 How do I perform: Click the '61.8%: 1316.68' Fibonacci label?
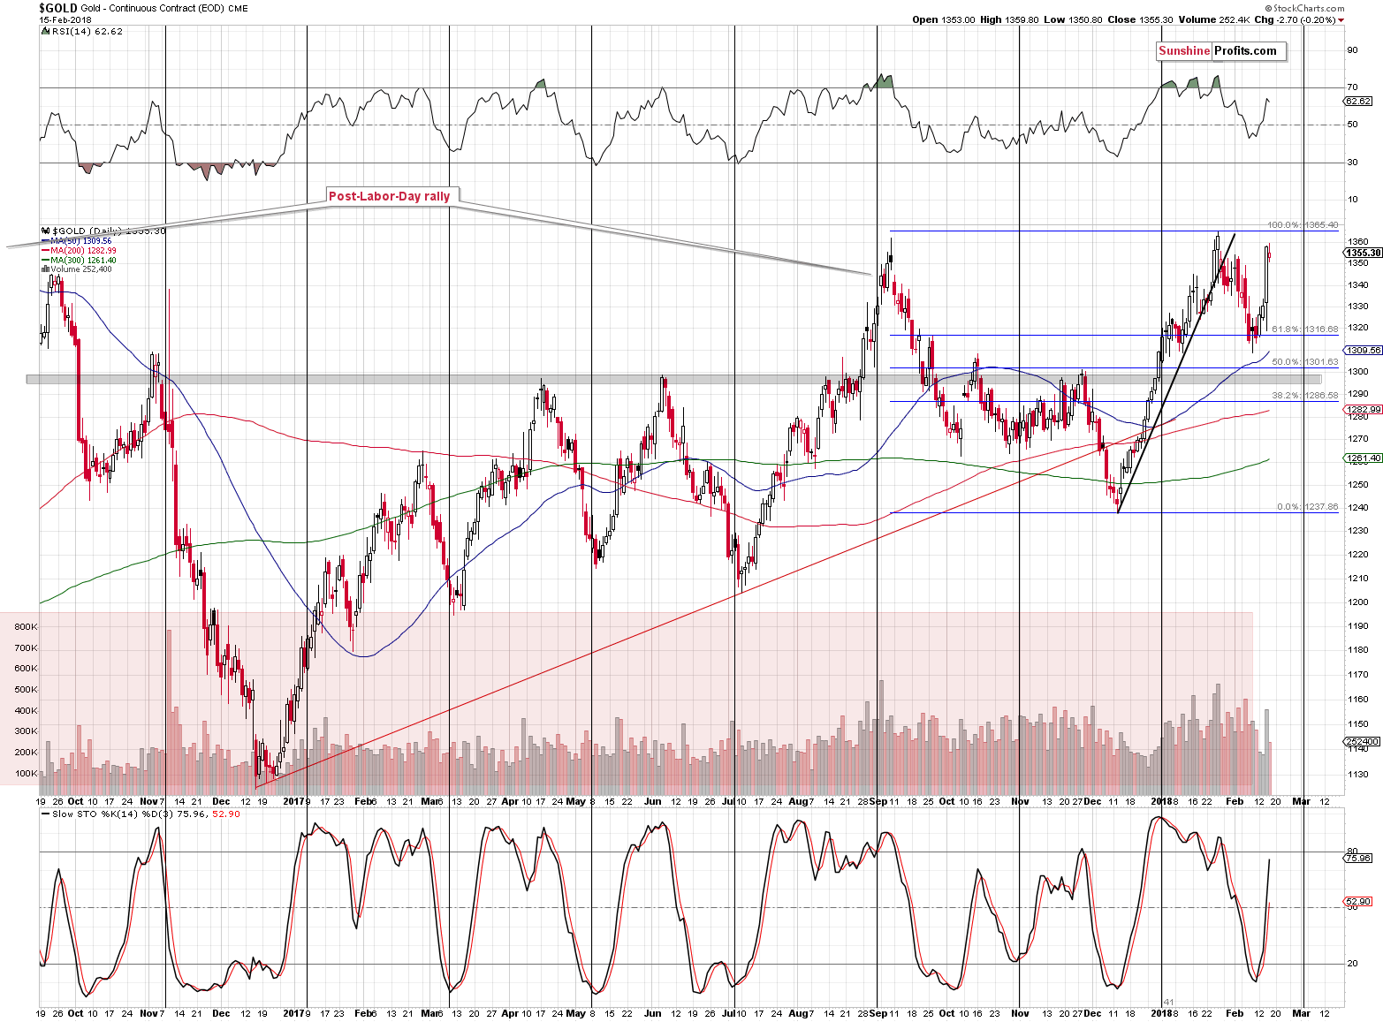tap(1305, 329)
